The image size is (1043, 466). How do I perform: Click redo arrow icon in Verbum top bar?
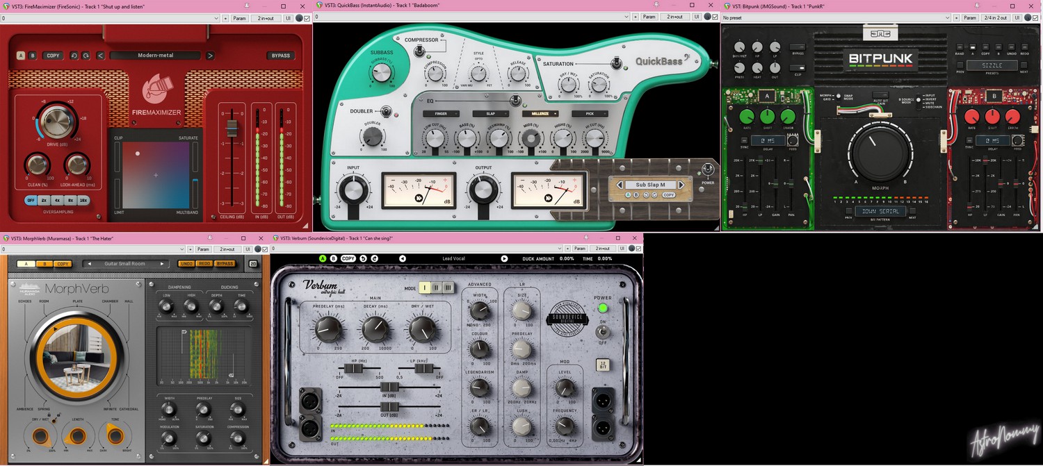pyautogui.click(x=375, y=258)
